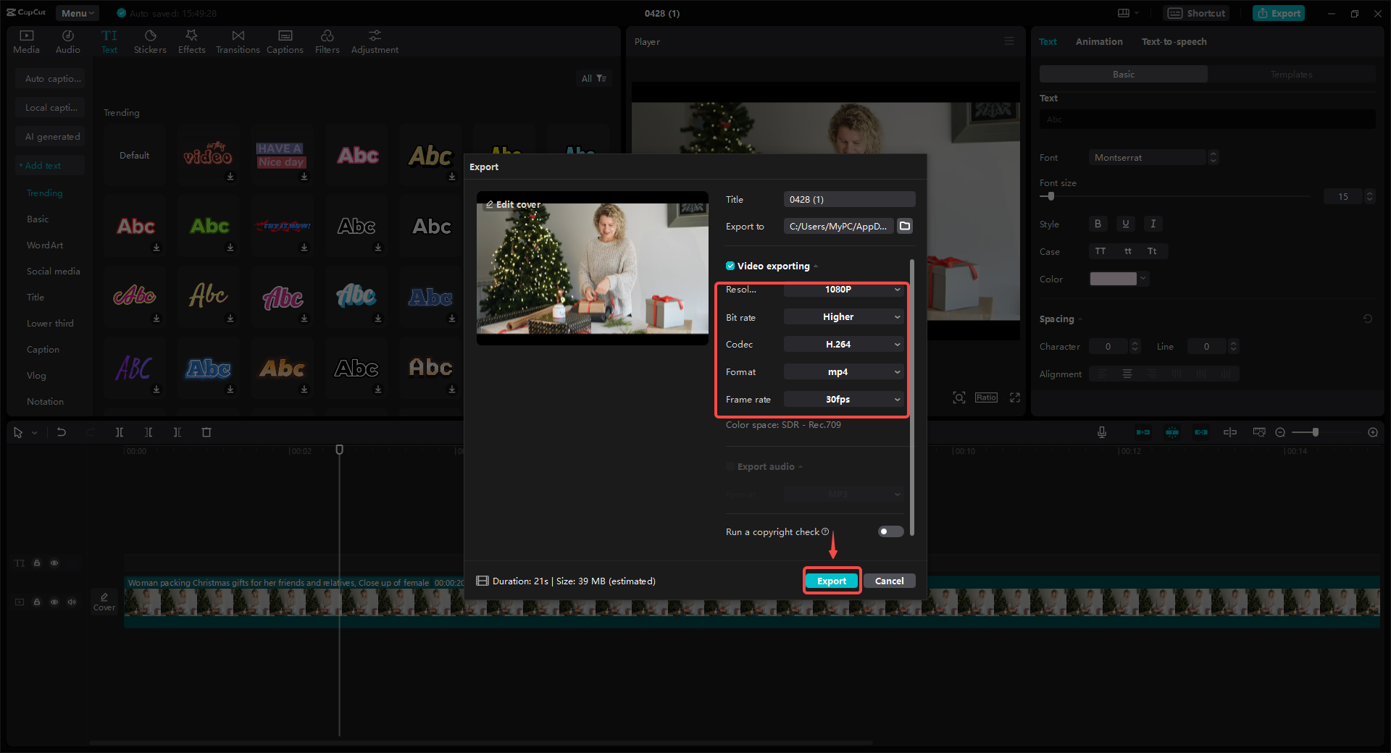
Task: Tick the Export audio checkbox
Action: 730,466
